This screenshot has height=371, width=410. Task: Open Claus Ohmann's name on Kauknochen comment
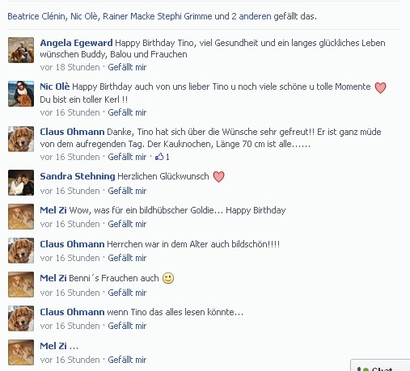[72, 132]
